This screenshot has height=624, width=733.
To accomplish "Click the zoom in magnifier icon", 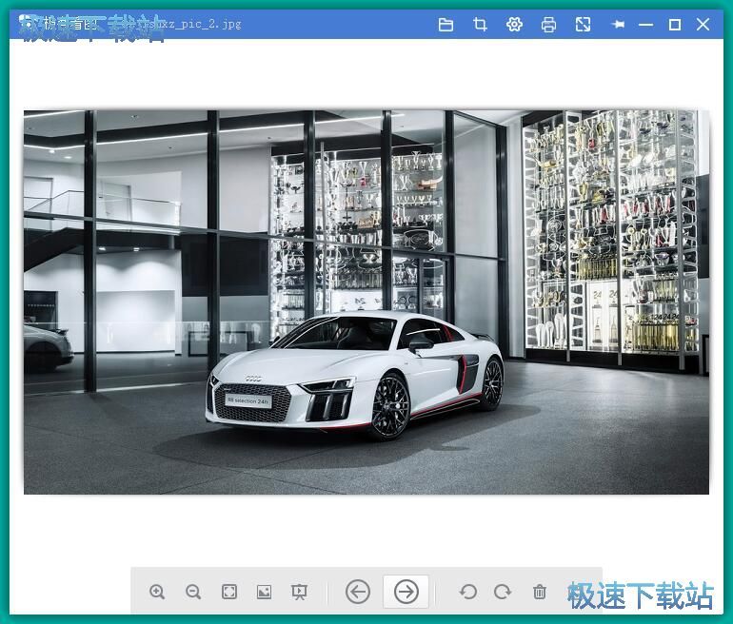I will [157, 592].
